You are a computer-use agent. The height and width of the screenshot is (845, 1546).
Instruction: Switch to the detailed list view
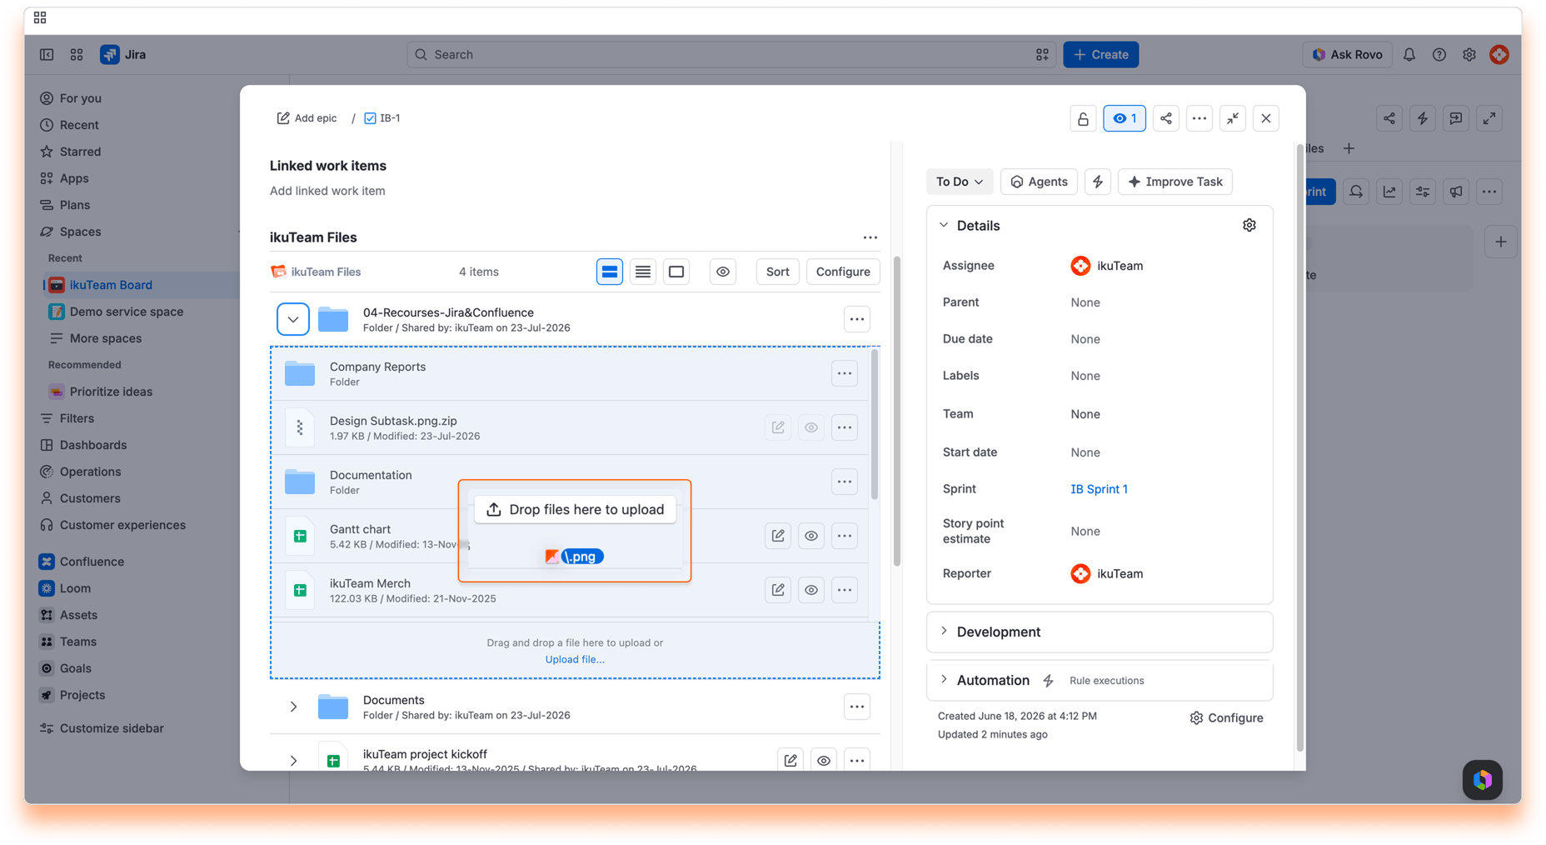(609, 272)
